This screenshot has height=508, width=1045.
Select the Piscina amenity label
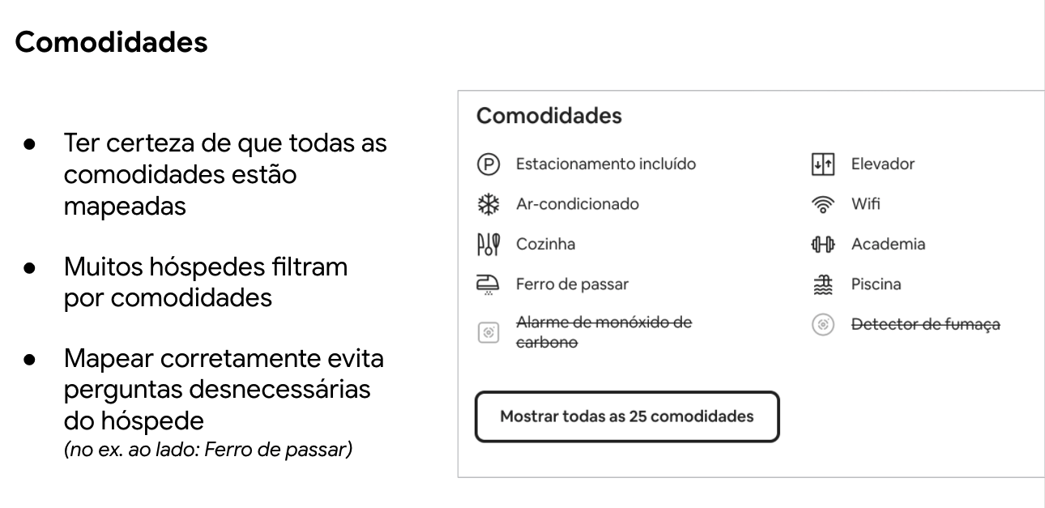point(876,284)
